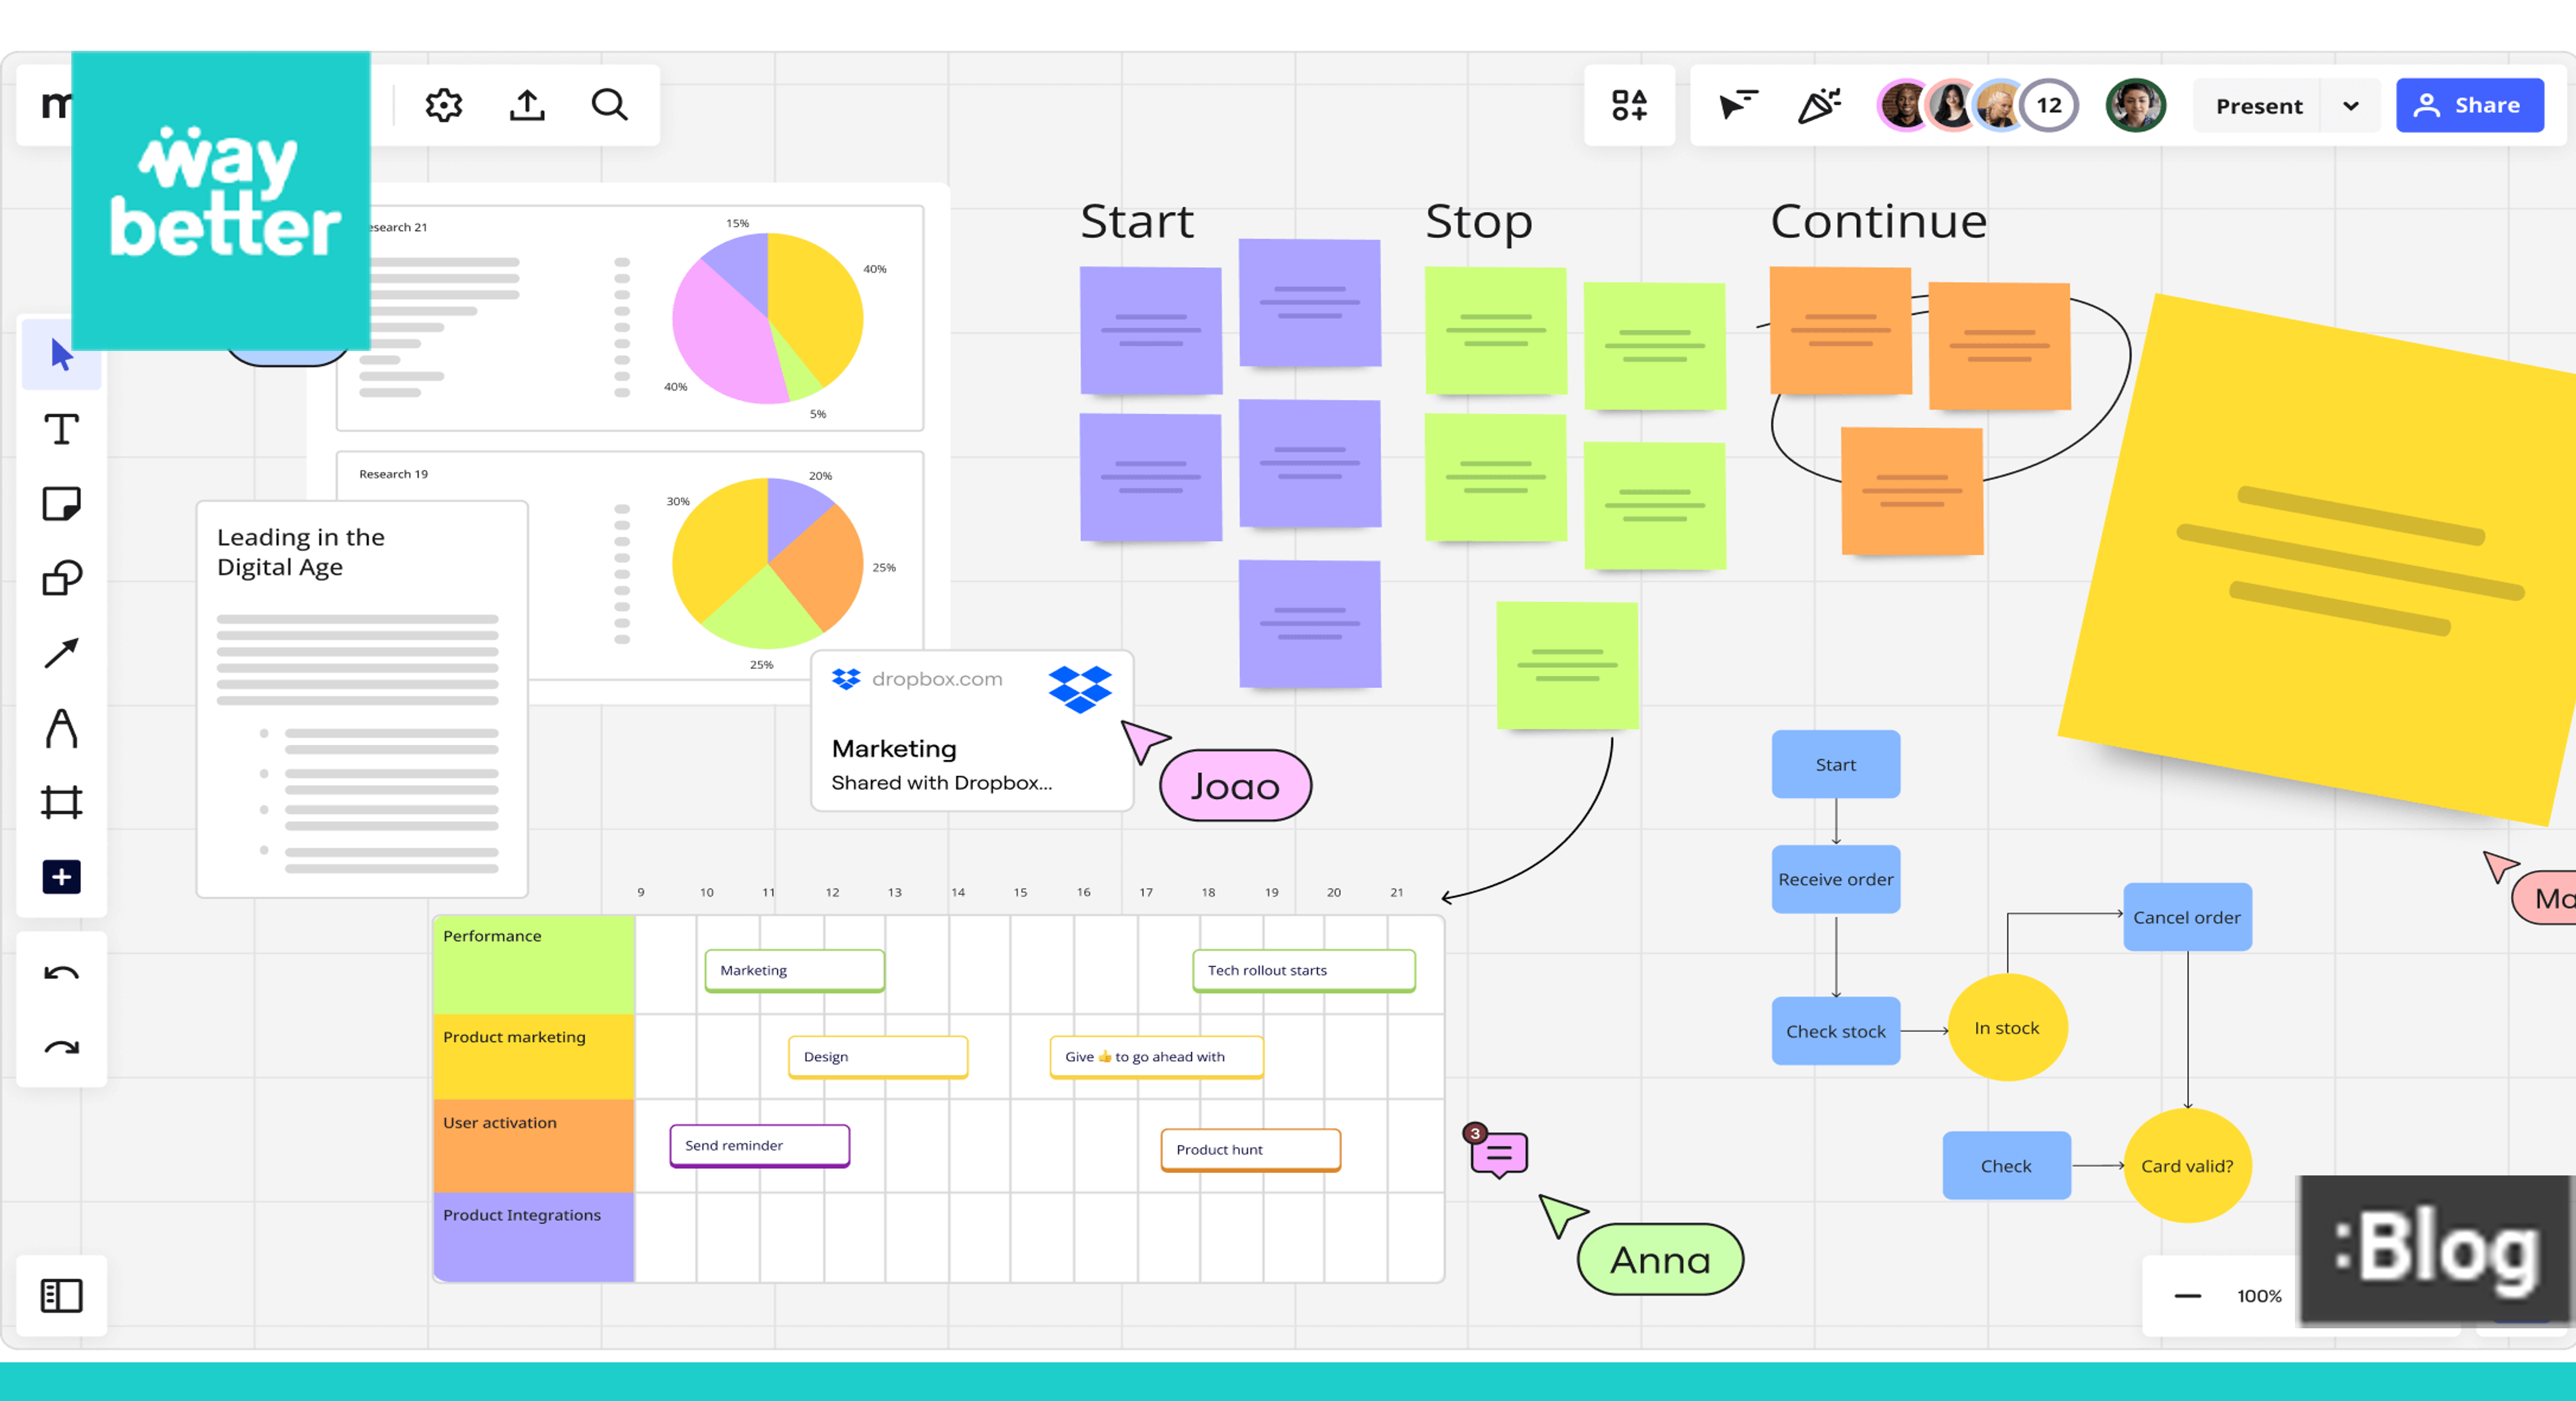Click the first collaborator avatar
Viewport: 2576px width, 1401px height.
(x=1904, y=105)
